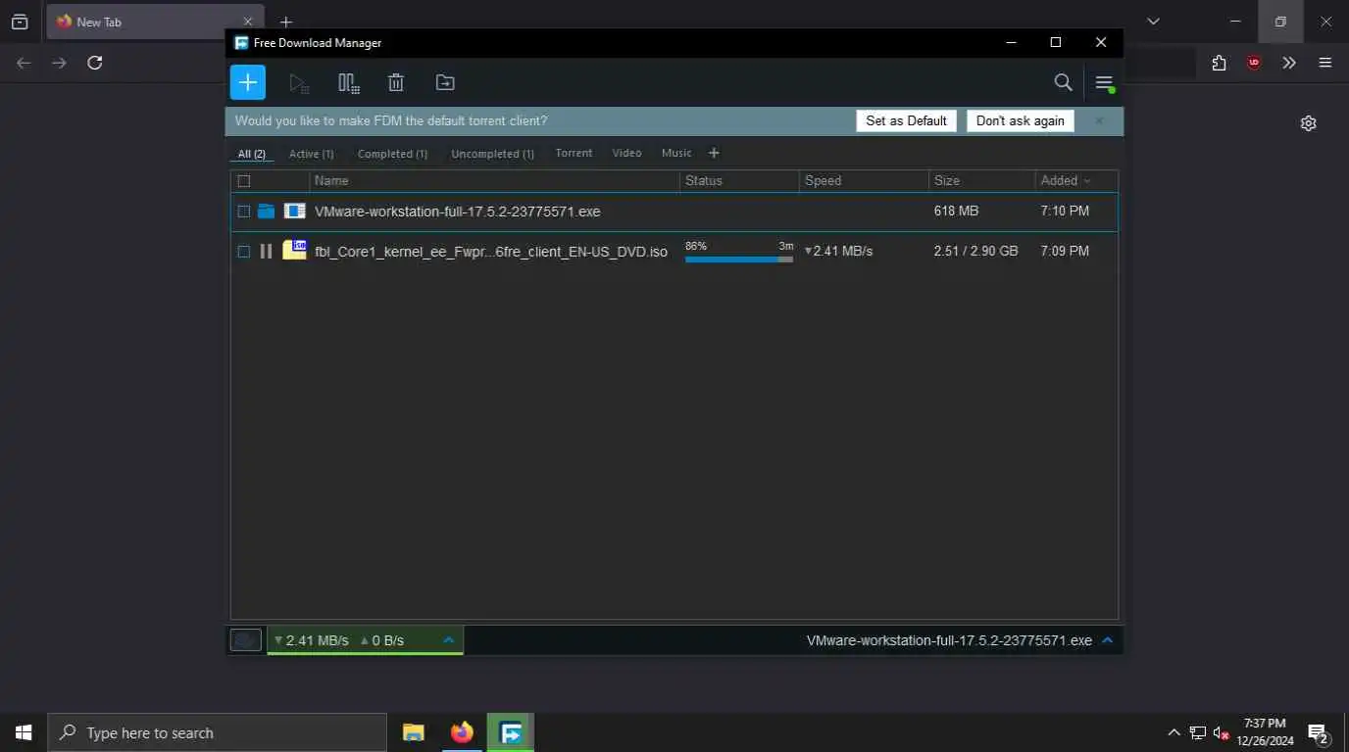
Task: Pause the fbl_Core1 ISO download
Action: 266,252
